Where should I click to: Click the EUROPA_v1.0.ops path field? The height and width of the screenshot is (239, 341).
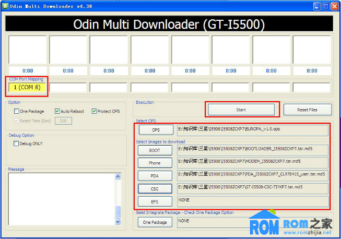click(x=253, y=130)
